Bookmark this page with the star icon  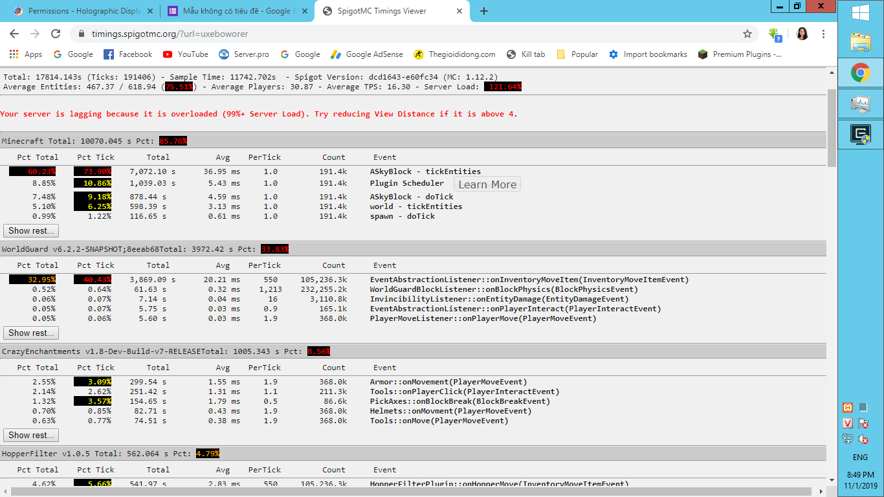coord(747,34)
